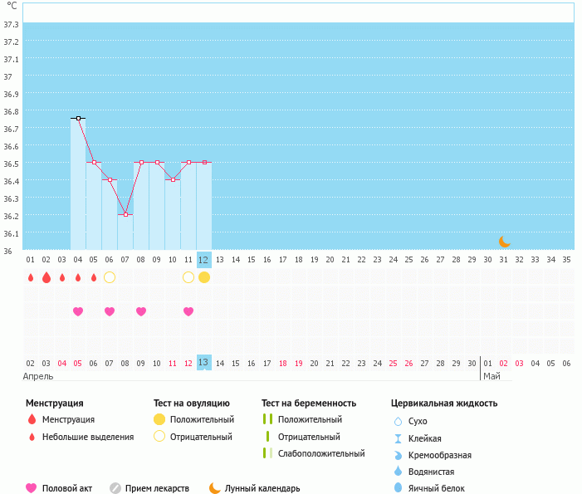The width and height of the screenshot is (582, 494).
Task: Select the highlighted date 13 April cell
Action: (204, 363)
